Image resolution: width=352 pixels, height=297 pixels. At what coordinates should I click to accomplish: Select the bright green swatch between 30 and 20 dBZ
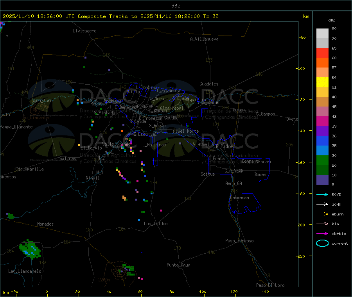322,160
